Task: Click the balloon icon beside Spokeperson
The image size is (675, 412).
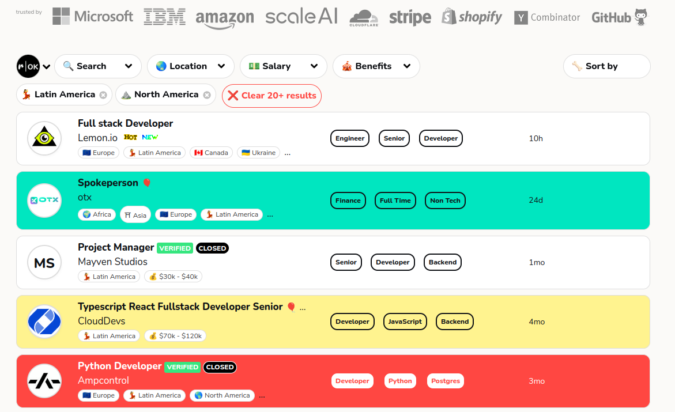Action: pyautogui.click(x=147, y=183)
